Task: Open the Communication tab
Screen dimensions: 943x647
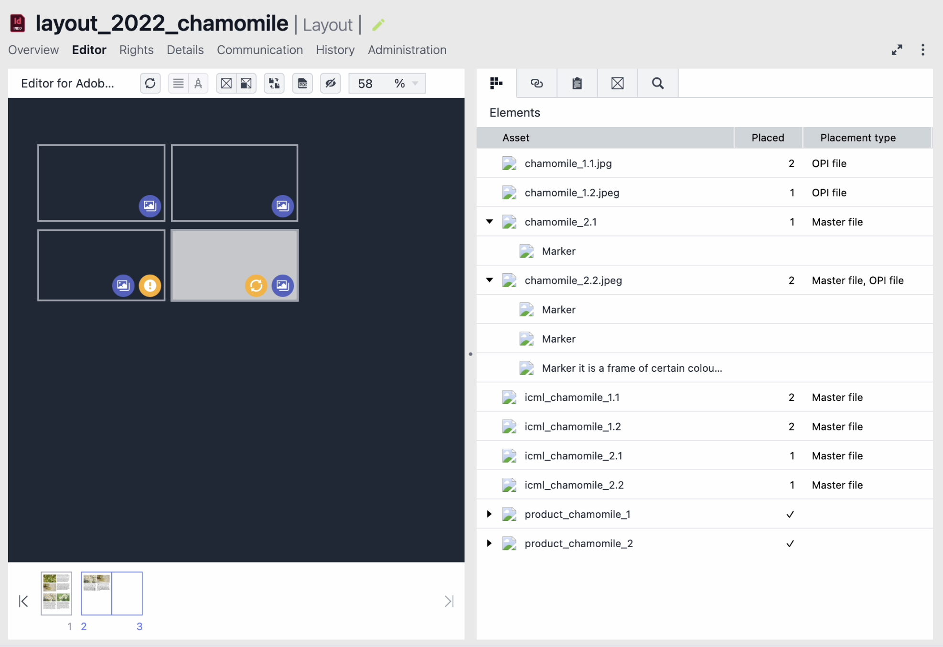Action: 259,50
